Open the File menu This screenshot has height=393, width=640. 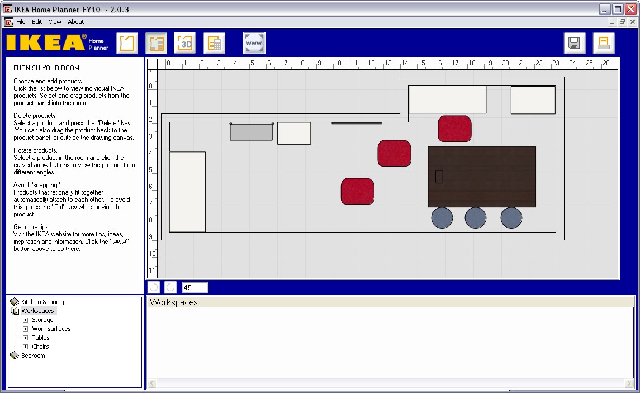pyautogui.click(x=21, y=22)
